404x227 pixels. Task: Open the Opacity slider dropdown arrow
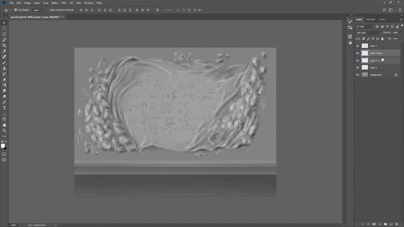pyautogui.click(x=401, y=33)
